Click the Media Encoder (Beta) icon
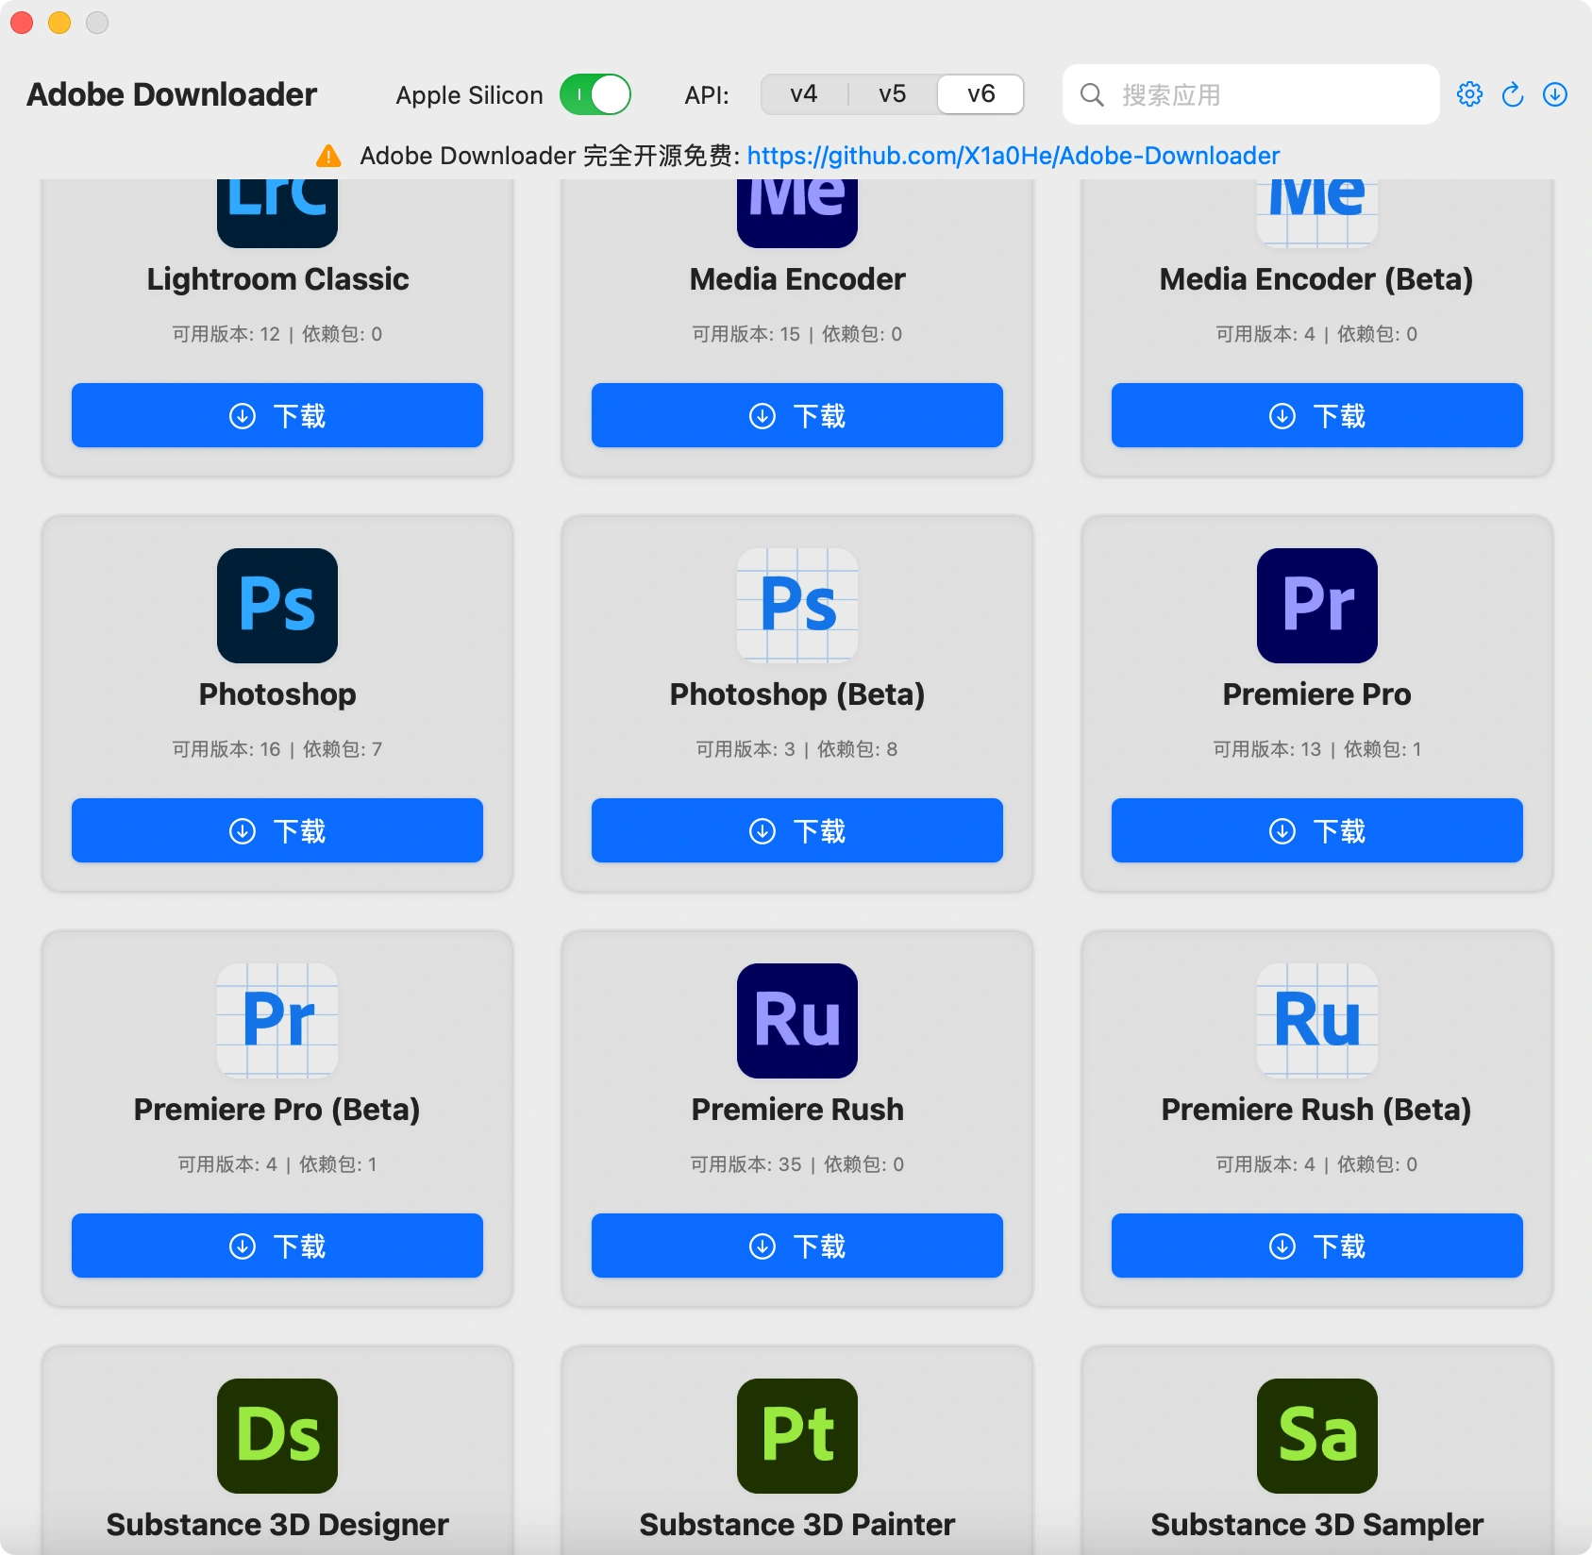The image size is (1592, 1555). pyautogui.click(x=1317, y=213)
